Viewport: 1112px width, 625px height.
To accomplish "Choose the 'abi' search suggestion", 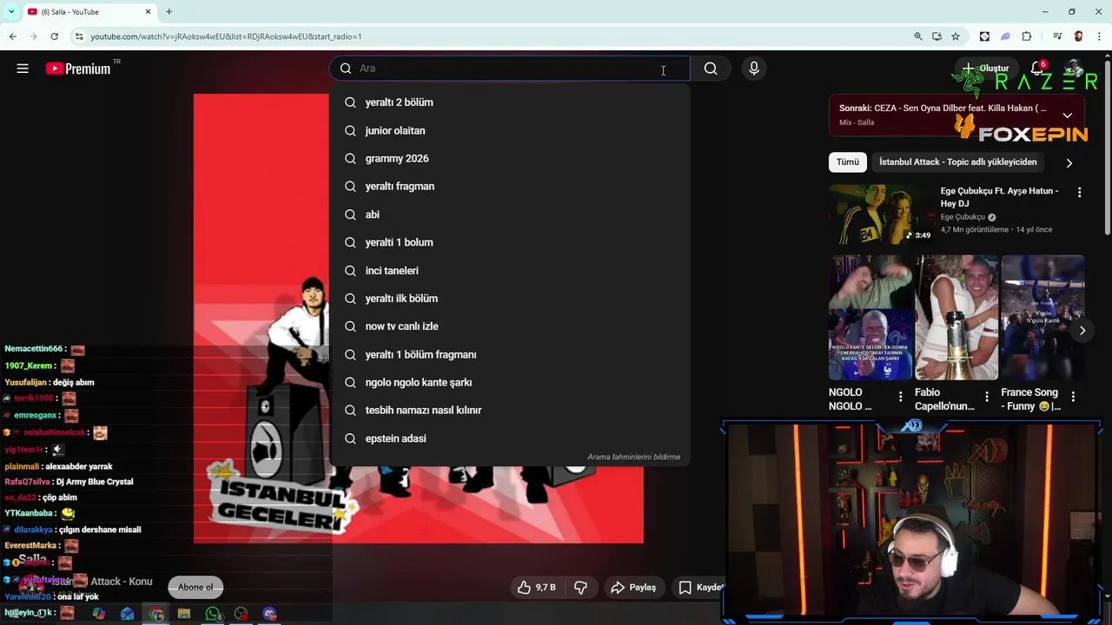I will tap(509, 214).
